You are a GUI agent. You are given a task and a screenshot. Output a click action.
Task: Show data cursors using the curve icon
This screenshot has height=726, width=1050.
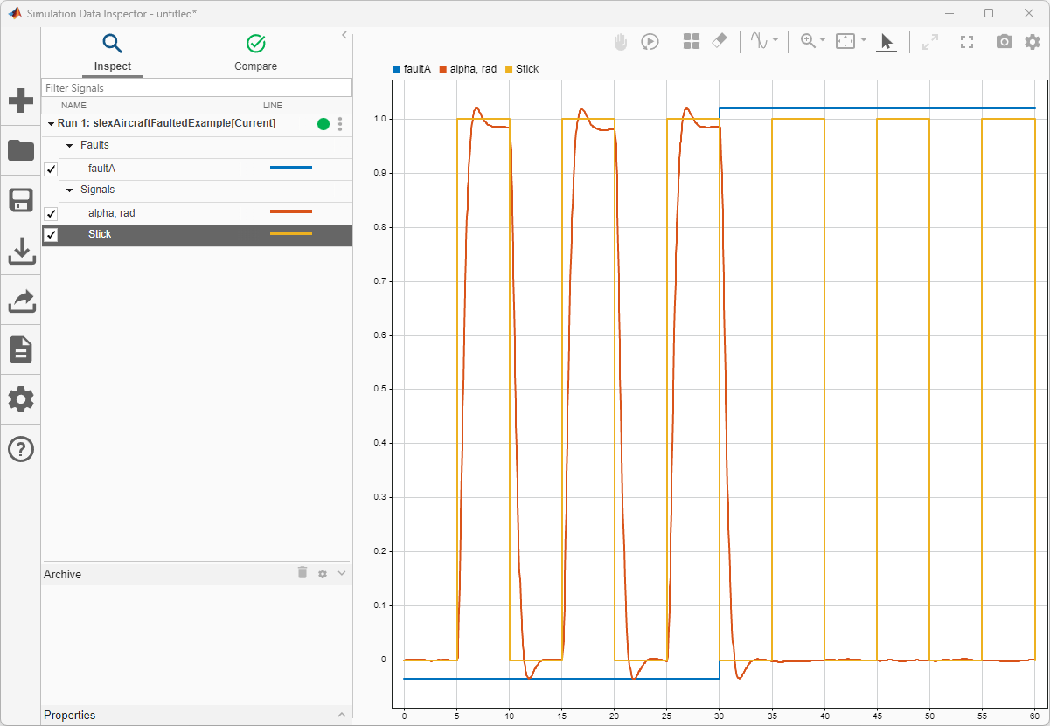758,41
